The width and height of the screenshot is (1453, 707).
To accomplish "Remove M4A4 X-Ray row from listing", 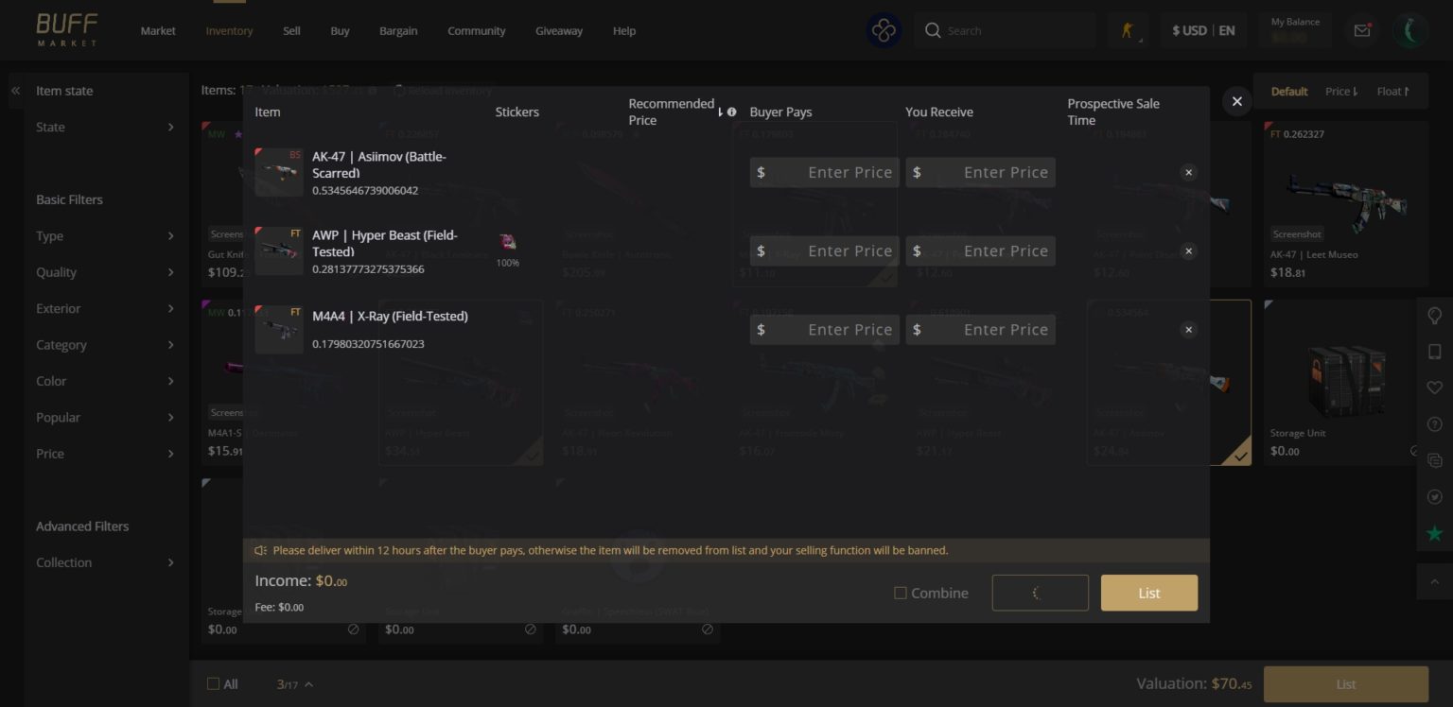I will coord(1188,330).
